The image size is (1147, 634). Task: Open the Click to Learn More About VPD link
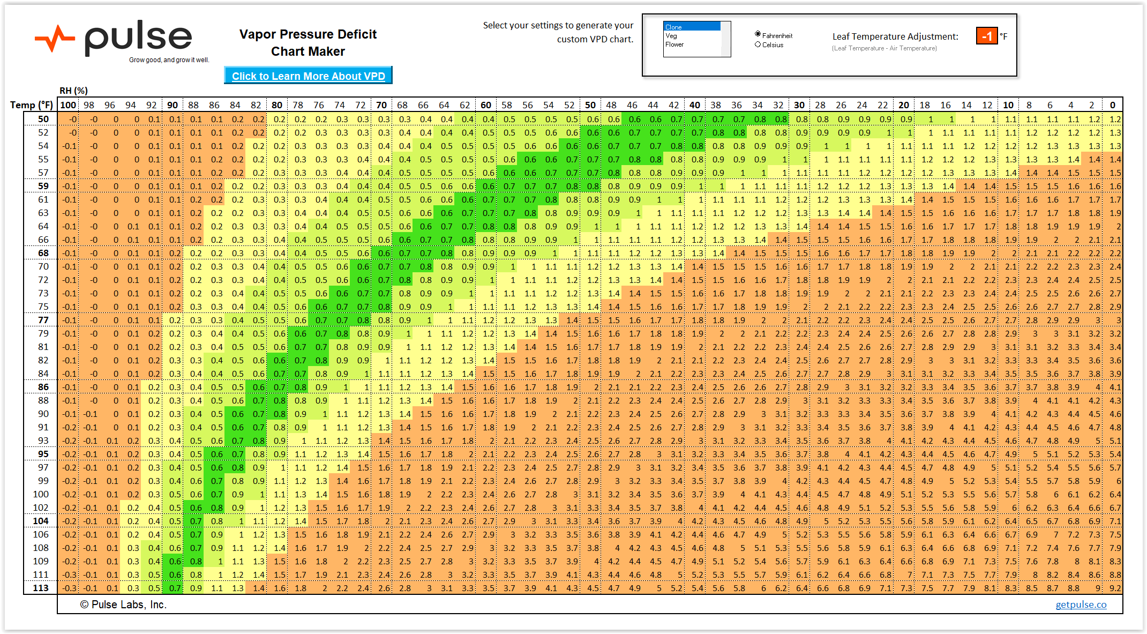click(x=308, y=76)
